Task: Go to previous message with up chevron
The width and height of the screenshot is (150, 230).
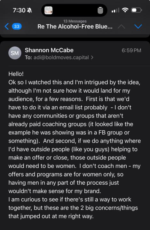Action: 121,27
